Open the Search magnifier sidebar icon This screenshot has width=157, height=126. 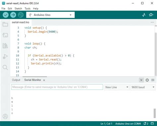coord(5,67)
